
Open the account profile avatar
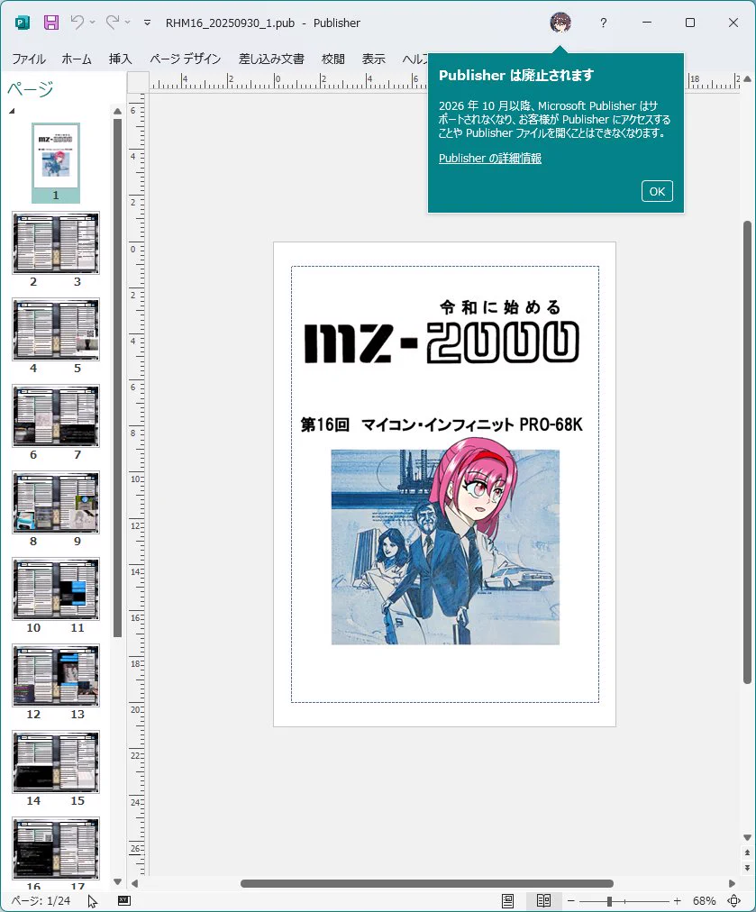(x=560, y=23)
